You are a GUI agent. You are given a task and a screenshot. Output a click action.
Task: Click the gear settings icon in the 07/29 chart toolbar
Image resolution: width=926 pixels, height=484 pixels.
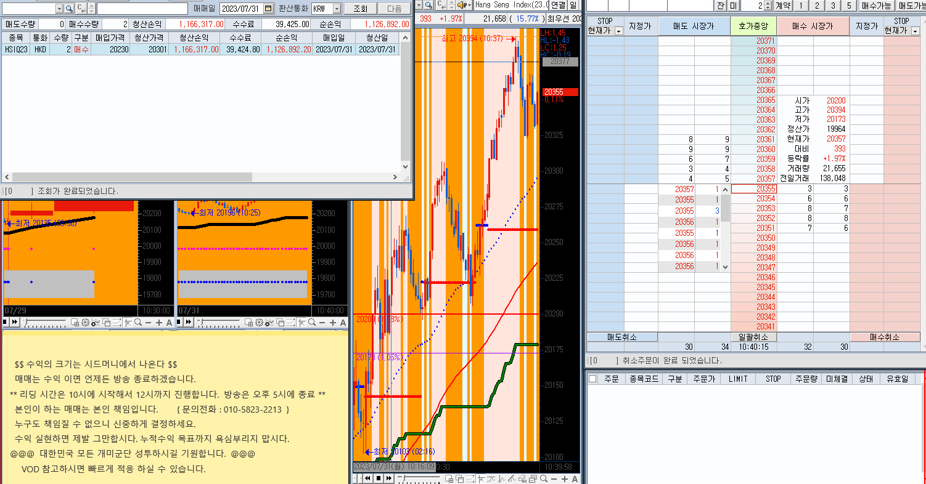point(85,322)
